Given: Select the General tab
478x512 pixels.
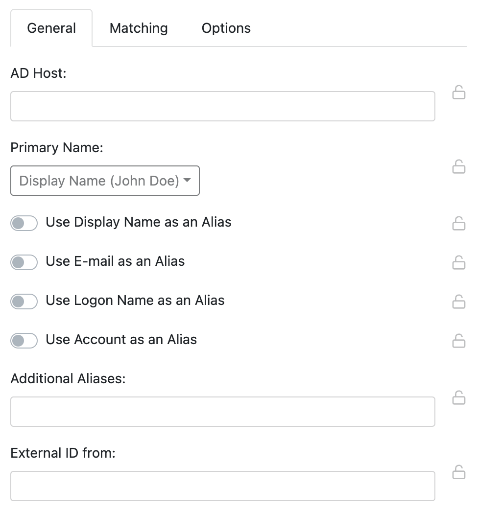Looking at the screenshot, I should (51, 28).
